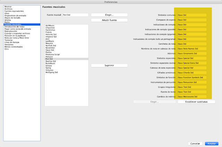Click the Establecer sustitutas button

pyautogui.click(x=196, y=102)
